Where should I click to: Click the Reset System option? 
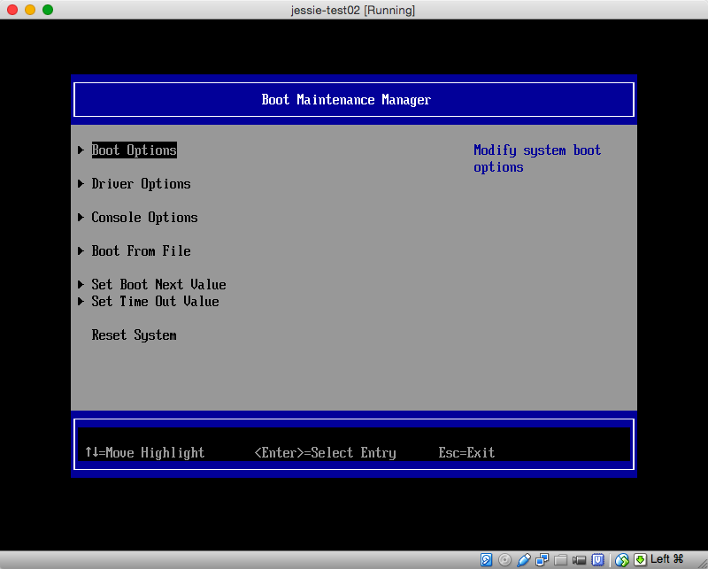click(x=135, y=335)
